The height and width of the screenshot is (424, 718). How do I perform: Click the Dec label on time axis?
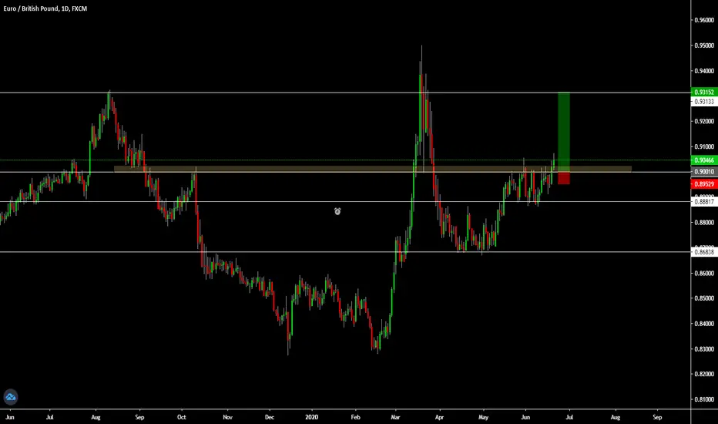coord(270,417)
